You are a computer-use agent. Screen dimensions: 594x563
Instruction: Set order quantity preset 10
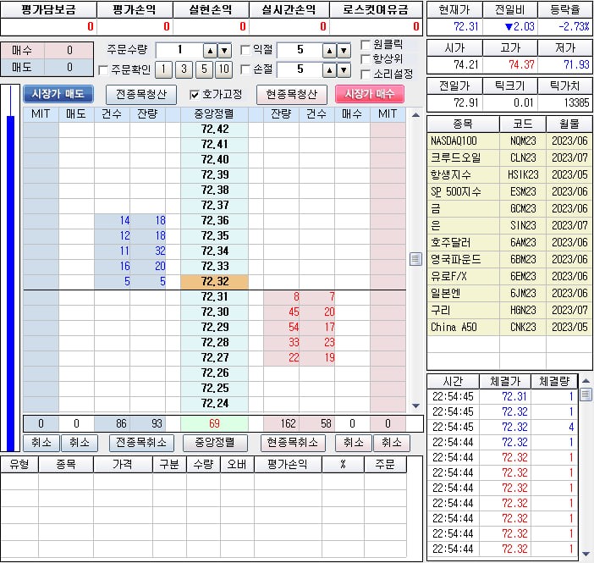(x=224, y=69)
